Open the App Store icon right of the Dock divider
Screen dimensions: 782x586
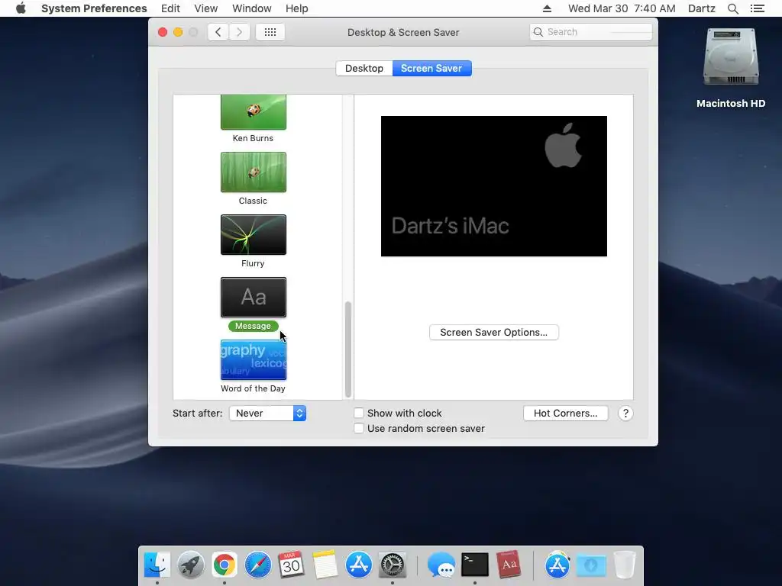pyautogui.click(x=557, y=565)
